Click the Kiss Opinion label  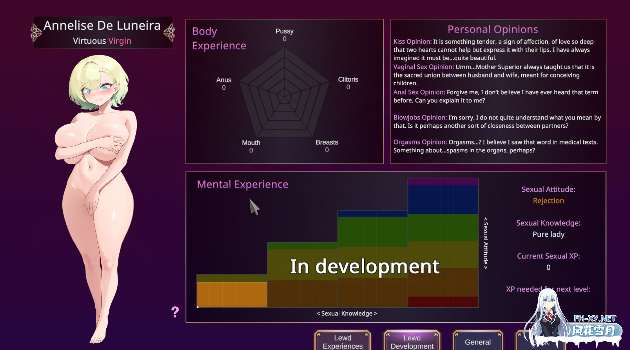pos(412,42)
